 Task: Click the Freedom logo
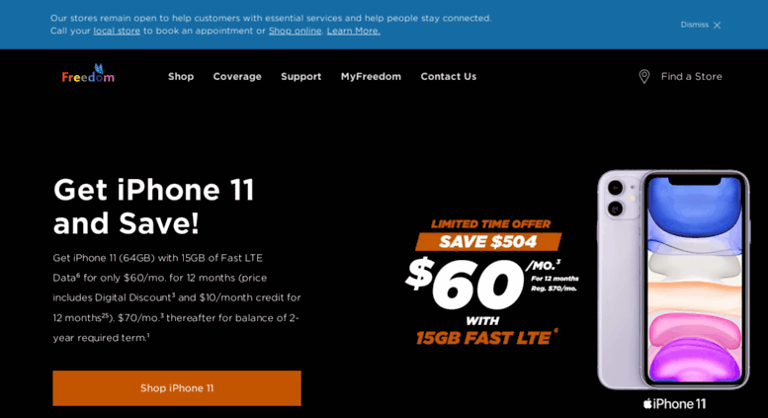pyautogui.click(x=88, y=73)
